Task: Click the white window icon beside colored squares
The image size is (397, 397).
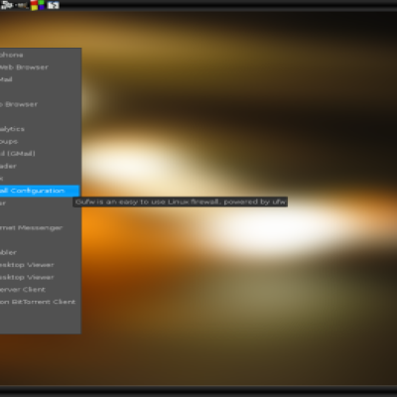Action: (53, 5)
